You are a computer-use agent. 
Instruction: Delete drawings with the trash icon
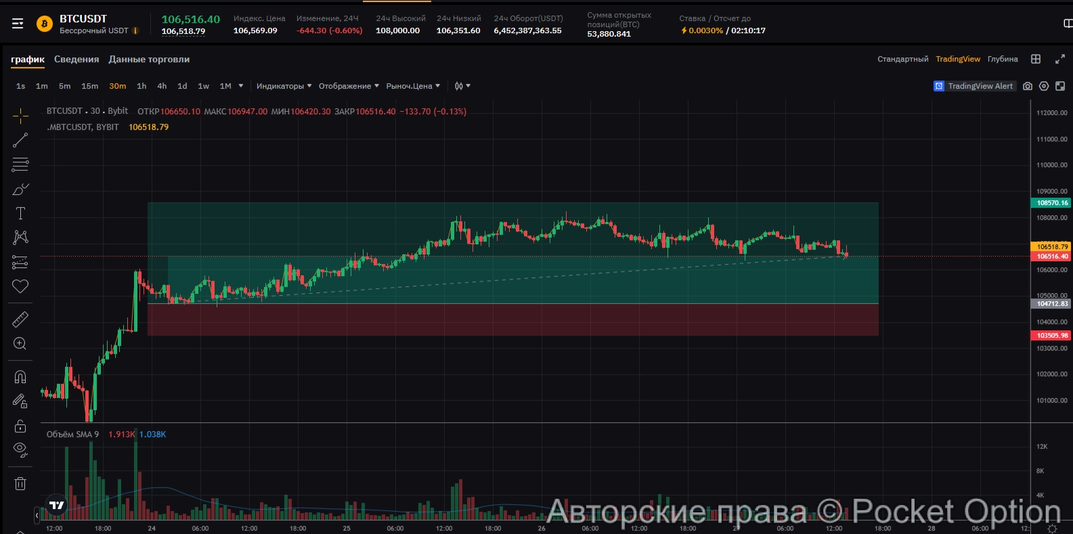click(x=20, y=483)
